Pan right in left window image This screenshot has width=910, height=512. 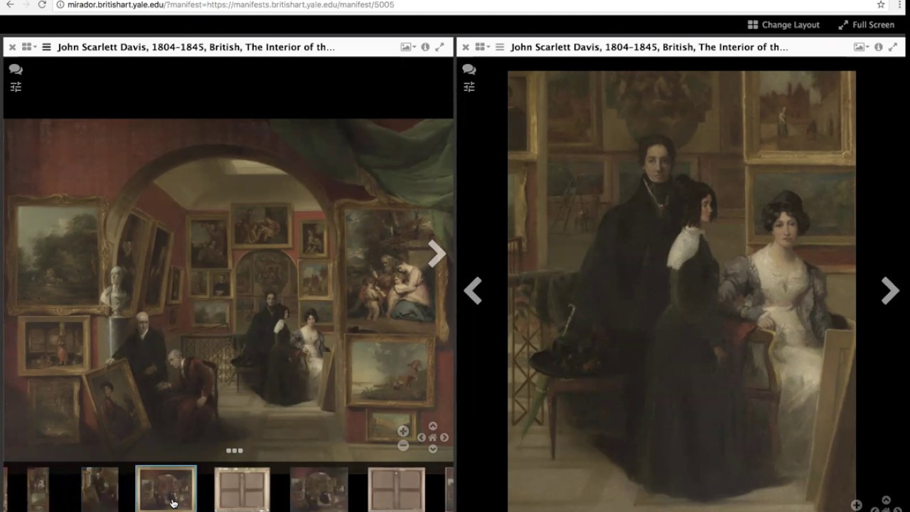[444, 437]
